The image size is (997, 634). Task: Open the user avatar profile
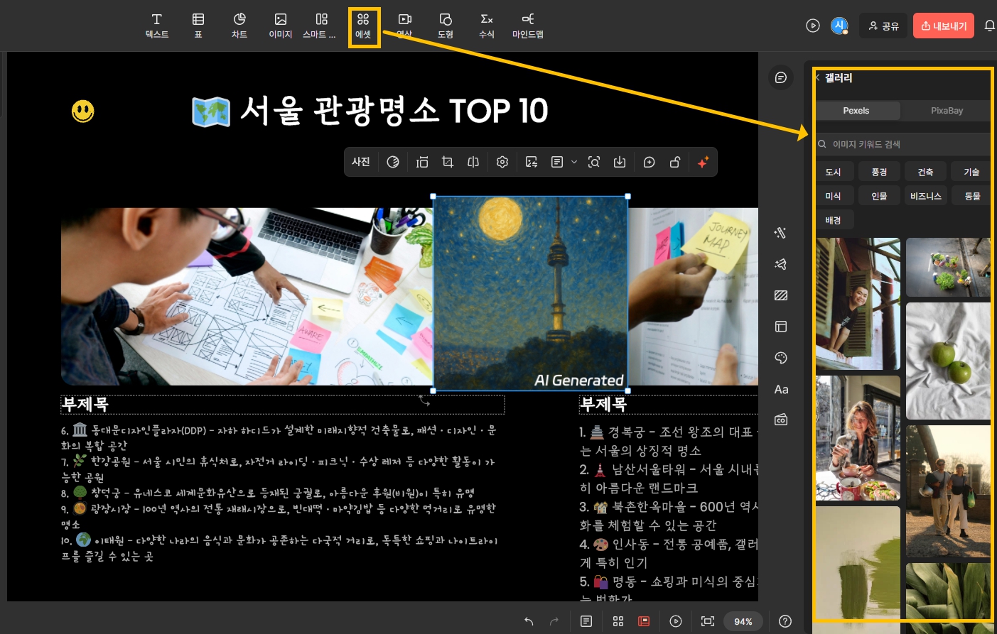(839, 26)
